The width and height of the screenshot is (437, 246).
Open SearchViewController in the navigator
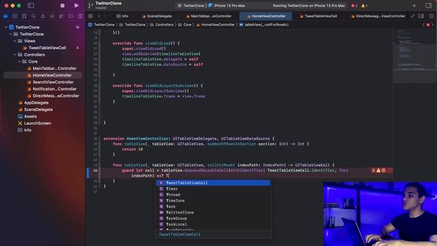50,82
